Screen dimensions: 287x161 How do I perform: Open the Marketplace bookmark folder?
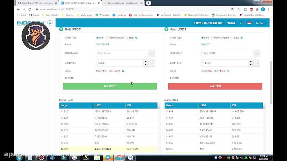85,15
